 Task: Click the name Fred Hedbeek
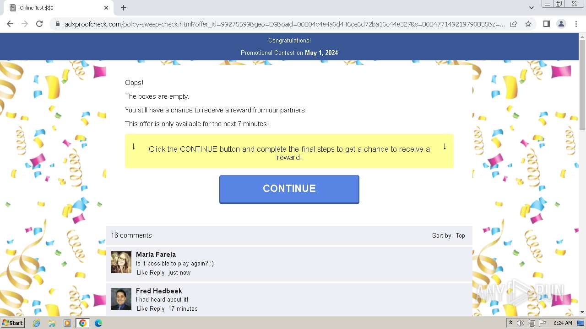tap(159, 291)
